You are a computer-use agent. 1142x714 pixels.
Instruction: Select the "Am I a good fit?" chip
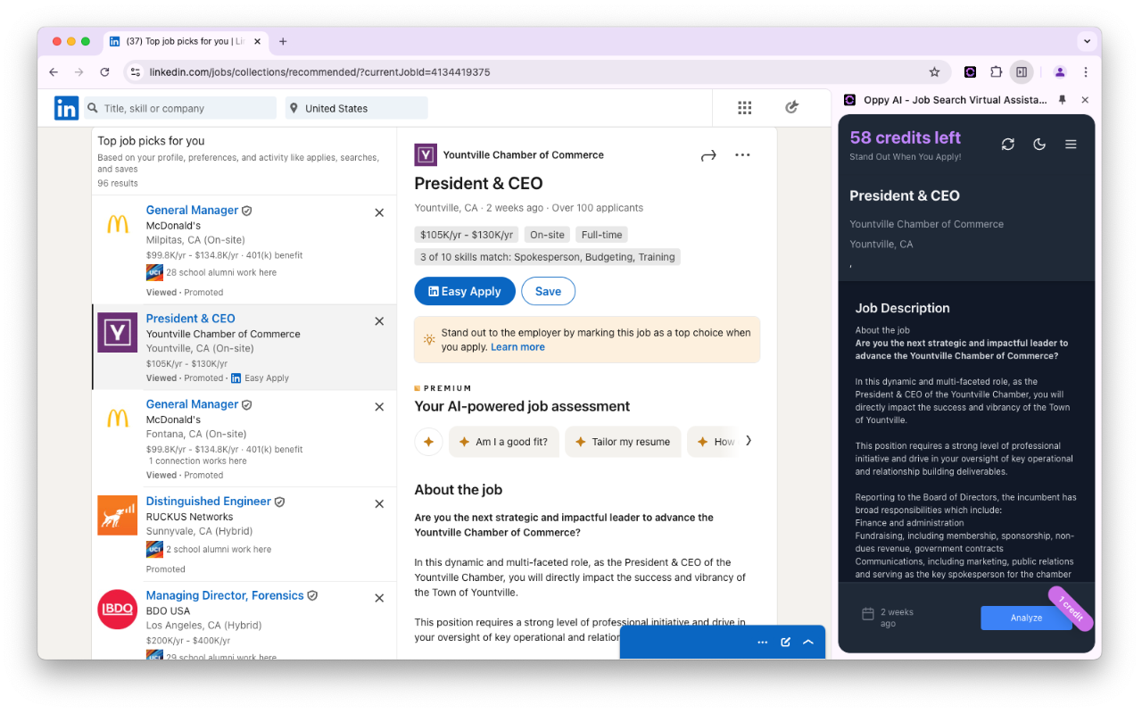tap(503, 442)
